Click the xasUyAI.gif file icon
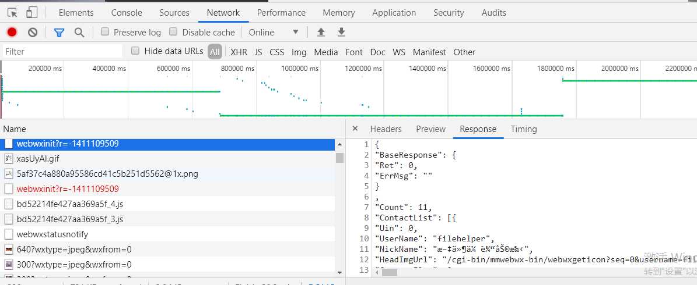697x285 pixels. pos(9,158)
